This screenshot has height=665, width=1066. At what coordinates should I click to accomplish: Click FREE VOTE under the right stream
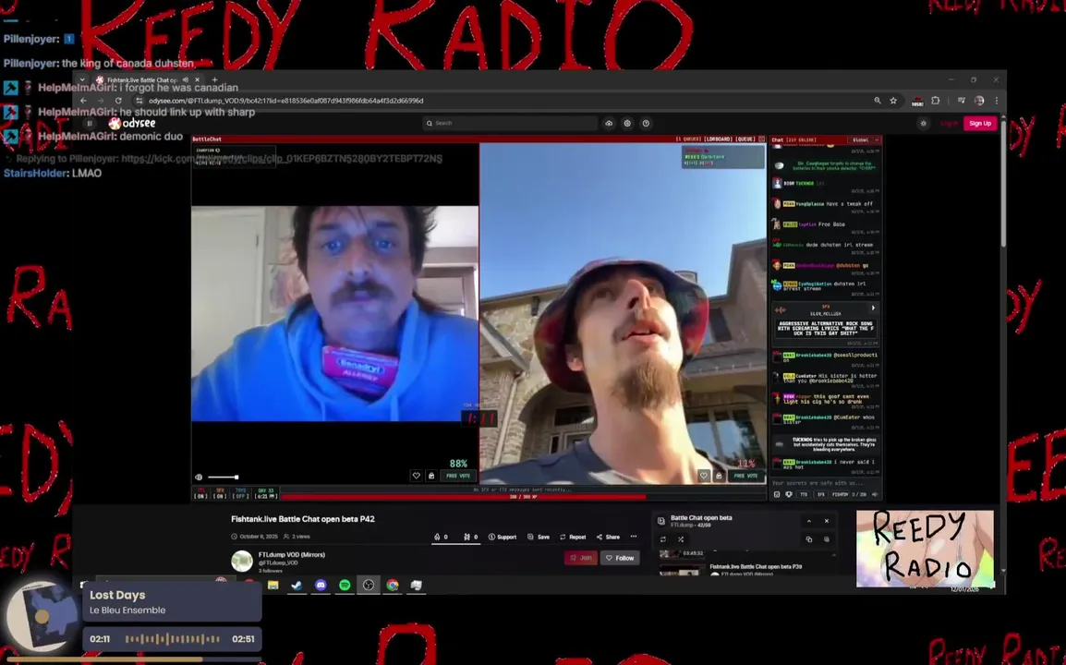coord(745,476)
